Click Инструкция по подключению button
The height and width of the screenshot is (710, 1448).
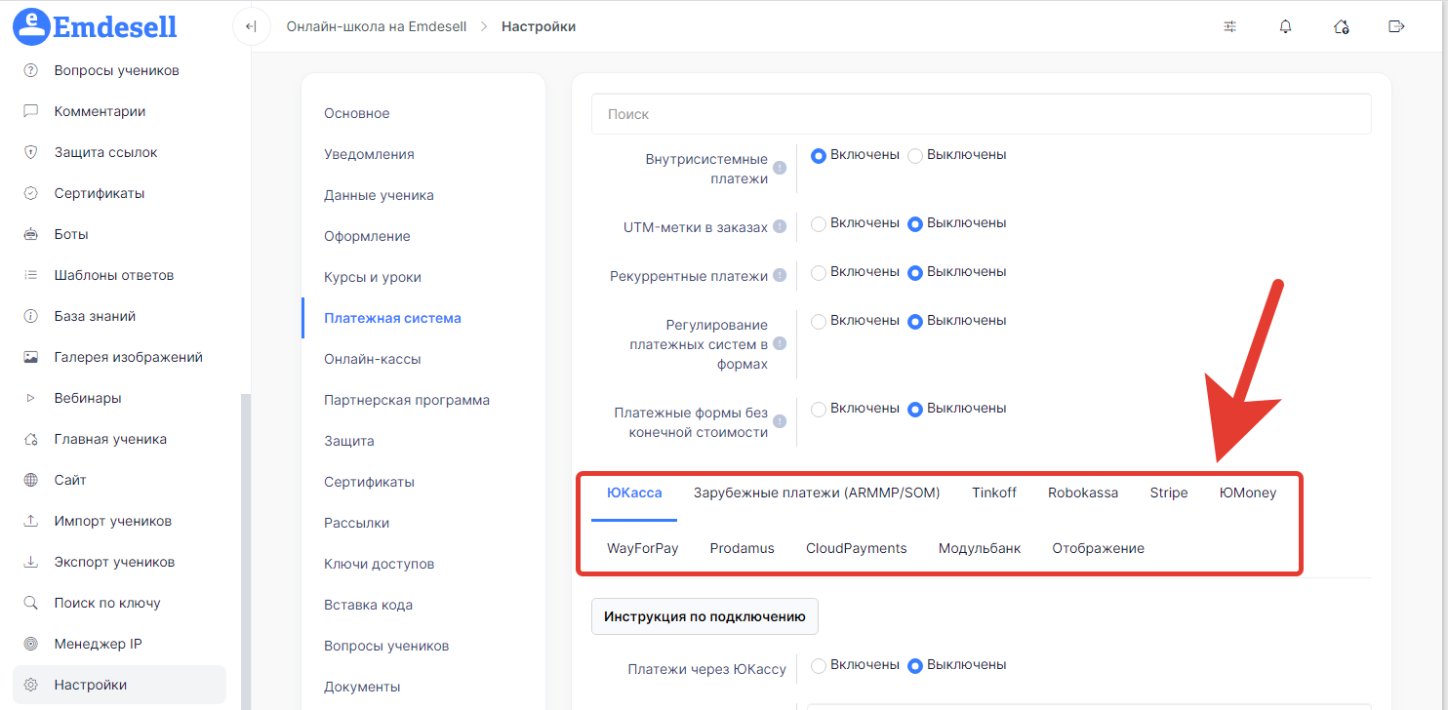[x=704, y=616]
